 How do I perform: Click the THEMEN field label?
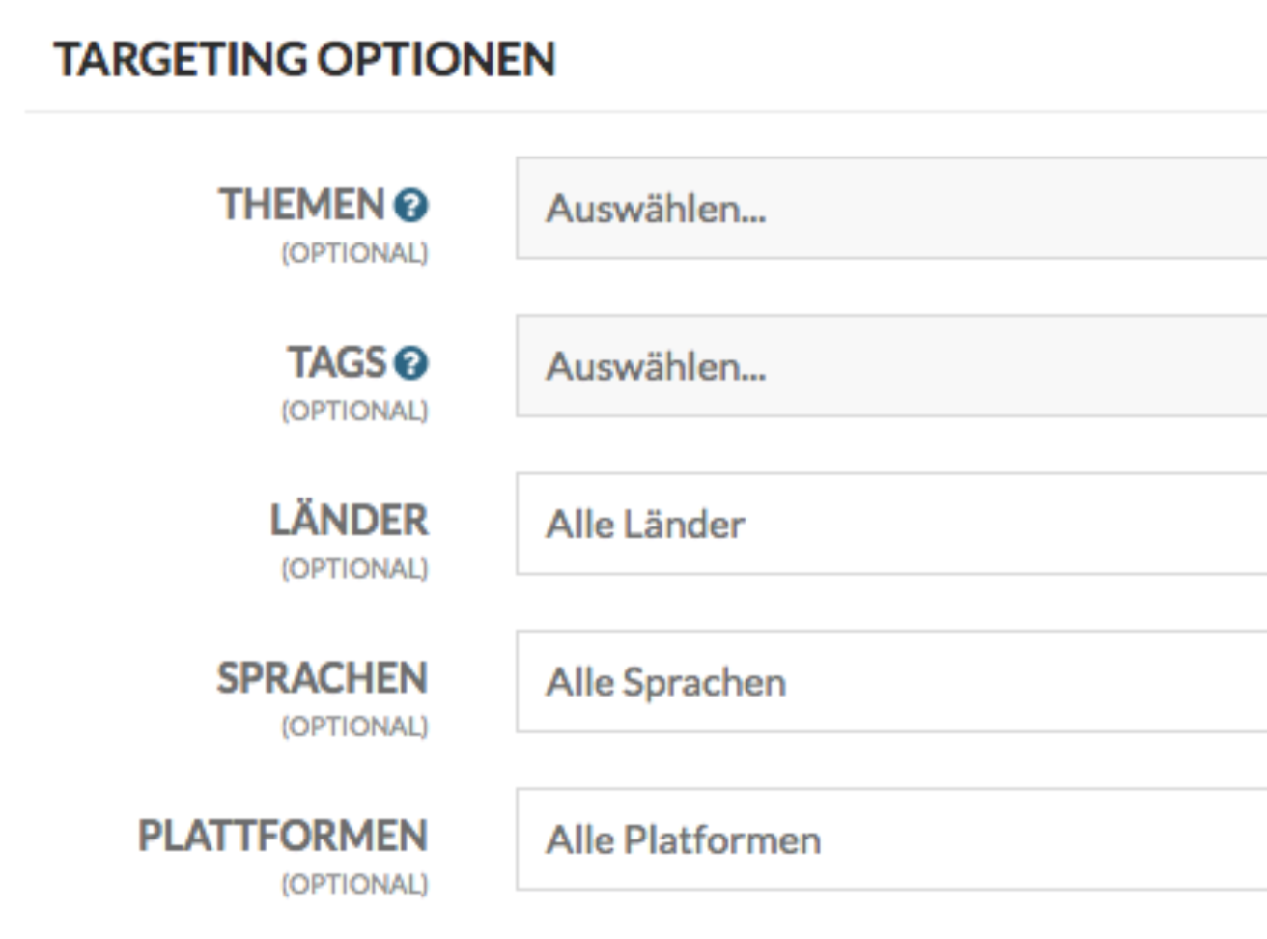tap(302, 205)
